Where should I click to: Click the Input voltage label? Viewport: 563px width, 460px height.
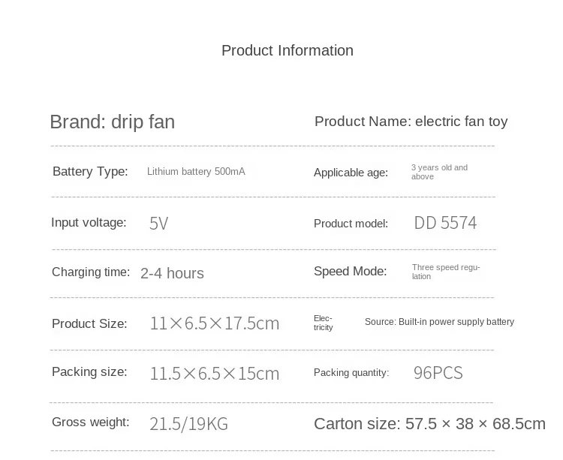coord(89,222)
